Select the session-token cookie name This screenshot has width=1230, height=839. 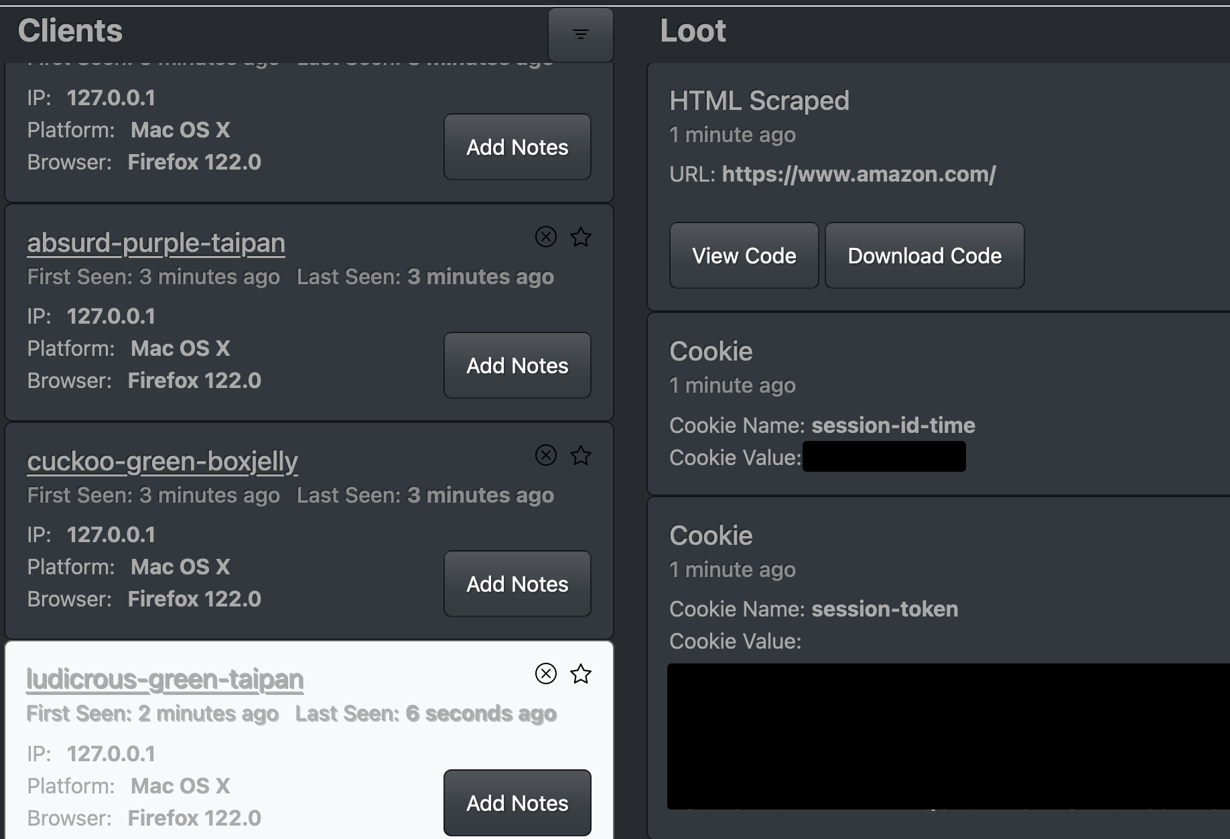tap(884, 609)
